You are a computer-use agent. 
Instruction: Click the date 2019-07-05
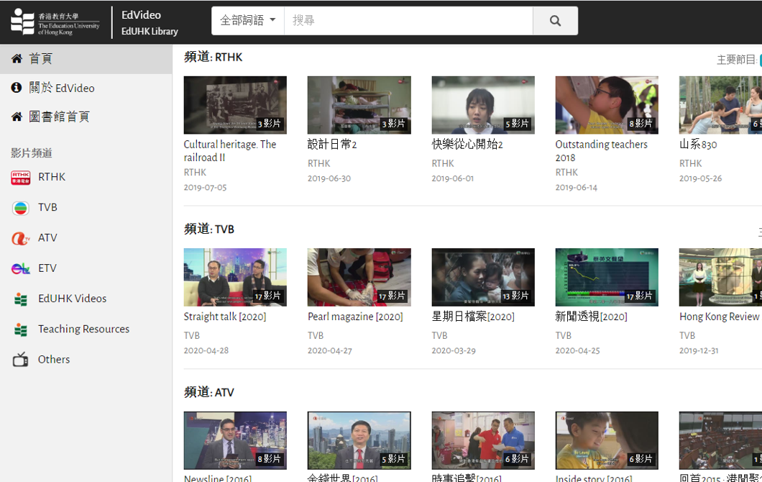(x=205, y=187)
